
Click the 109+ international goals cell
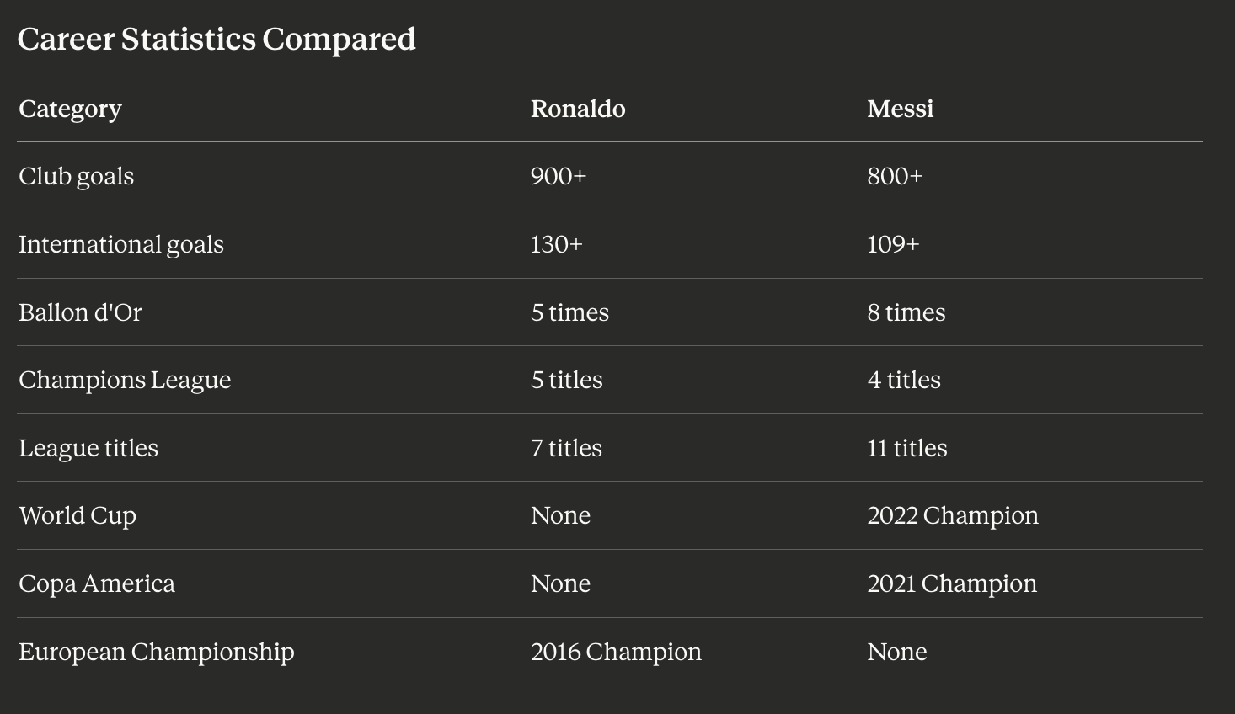[893, 244]
